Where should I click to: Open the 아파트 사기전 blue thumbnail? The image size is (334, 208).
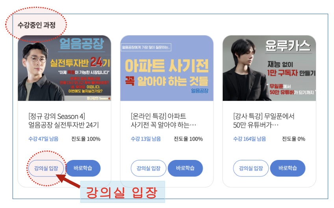167,68
